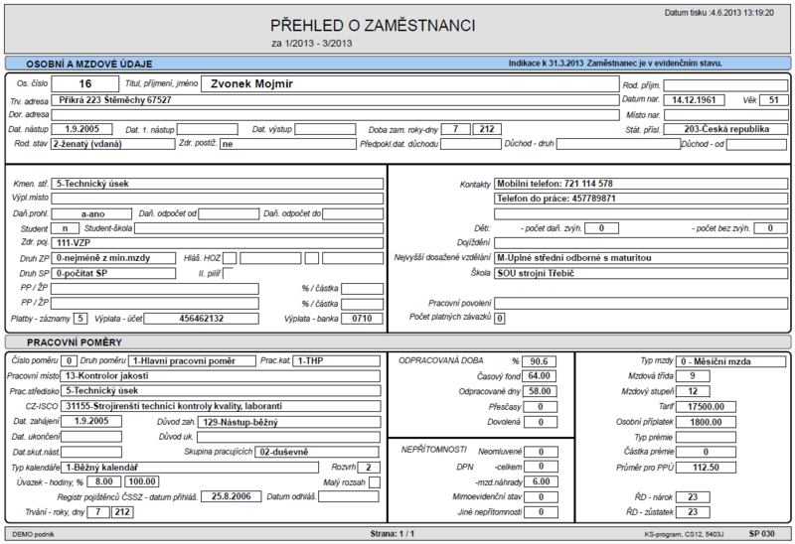795x544 pixels.
Task: Click the Přesčasy field
Action: (541, 407)
